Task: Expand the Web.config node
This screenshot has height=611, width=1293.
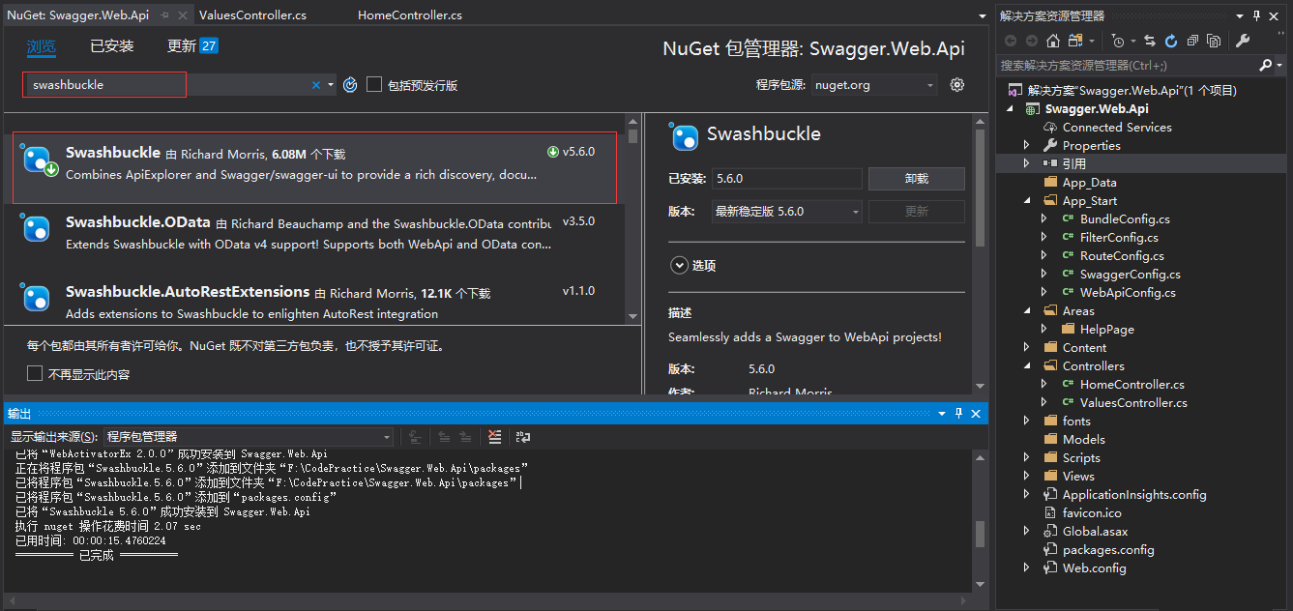Action: coord(1027,568)
